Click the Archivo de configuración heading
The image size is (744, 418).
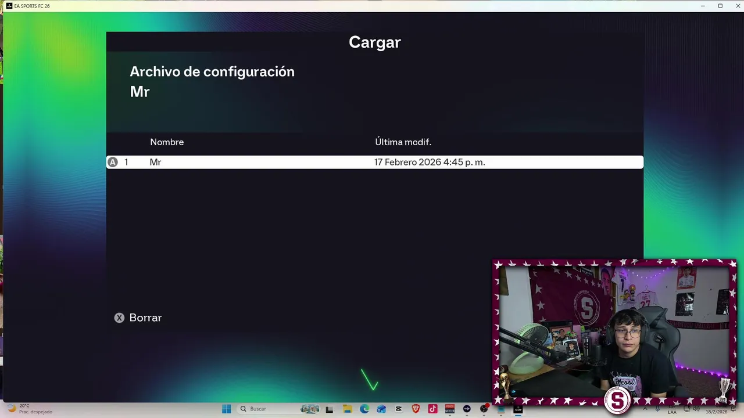(x=212, y=71)
